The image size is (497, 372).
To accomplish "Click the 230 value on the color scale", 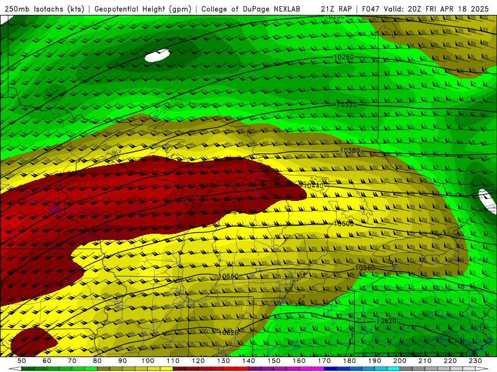I will [475, 361].
